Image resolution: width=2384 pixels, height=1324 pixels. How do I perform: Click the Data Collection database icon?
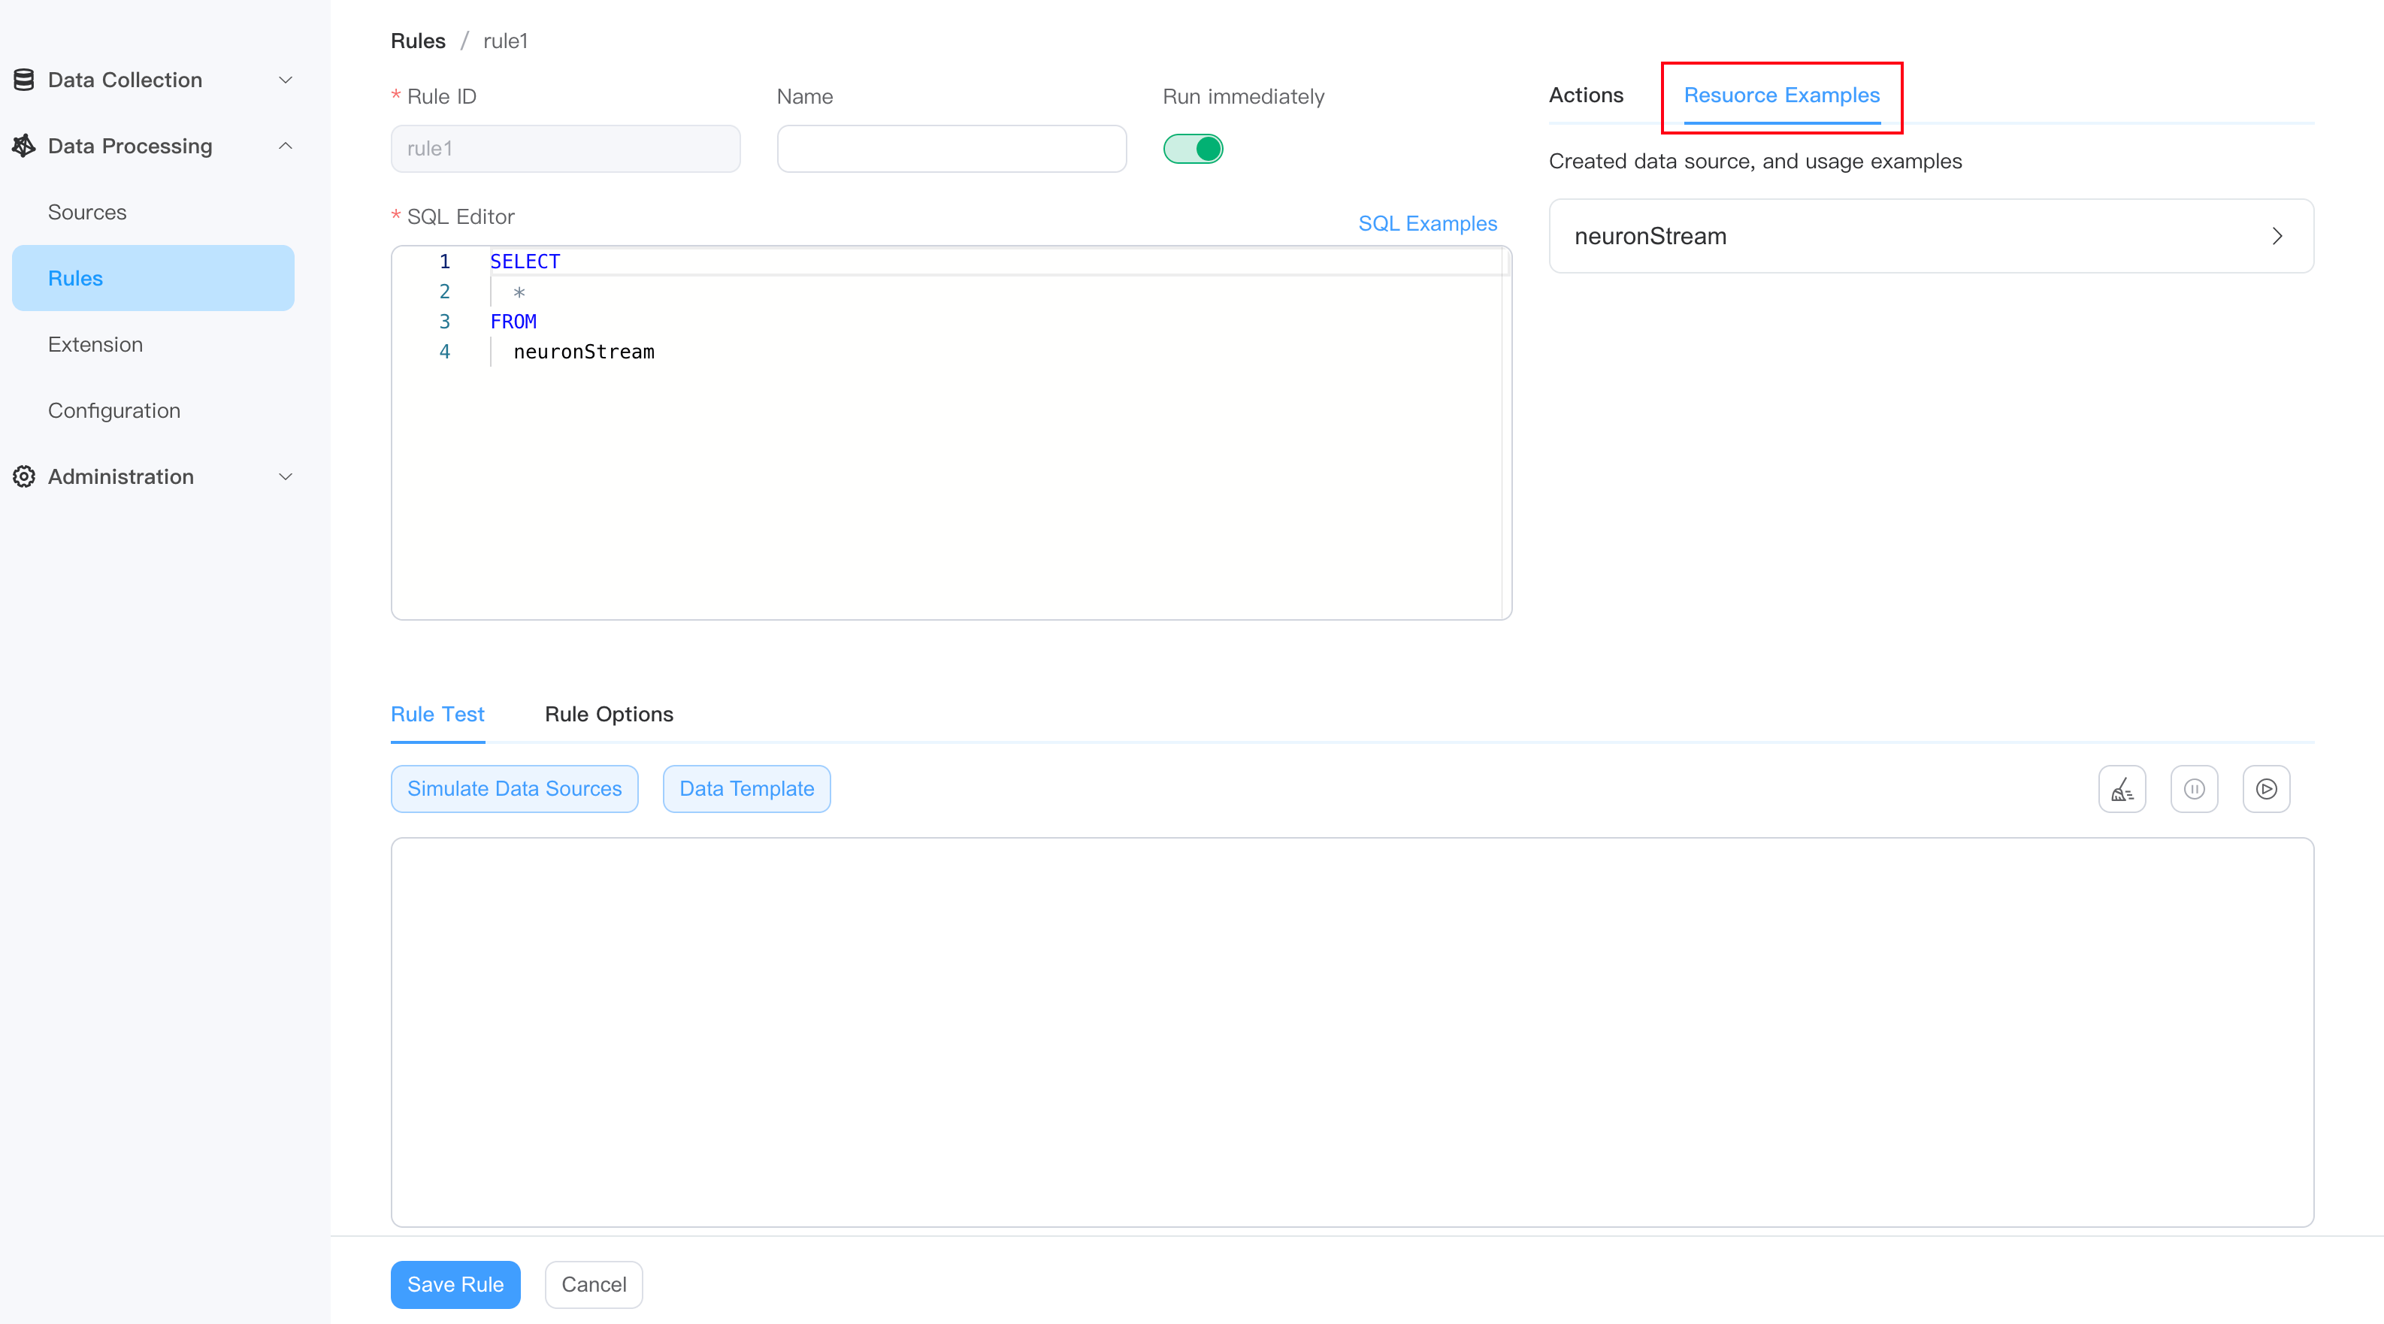[x=24, y=80]
